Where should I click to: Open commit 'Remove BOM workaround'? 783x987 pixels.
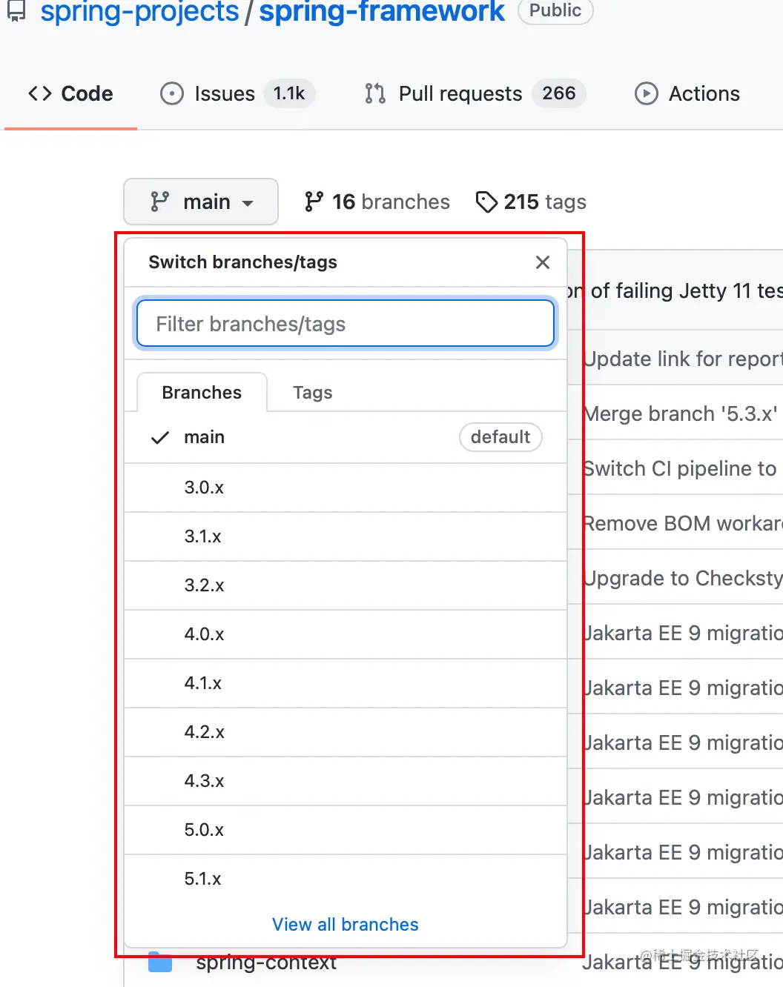click(682, 523)
